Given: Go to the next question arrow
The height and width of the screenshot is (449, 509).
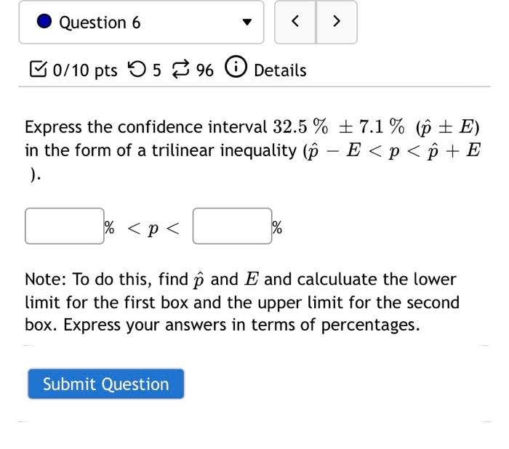Looking at the screenshot, I should point(337,22).
